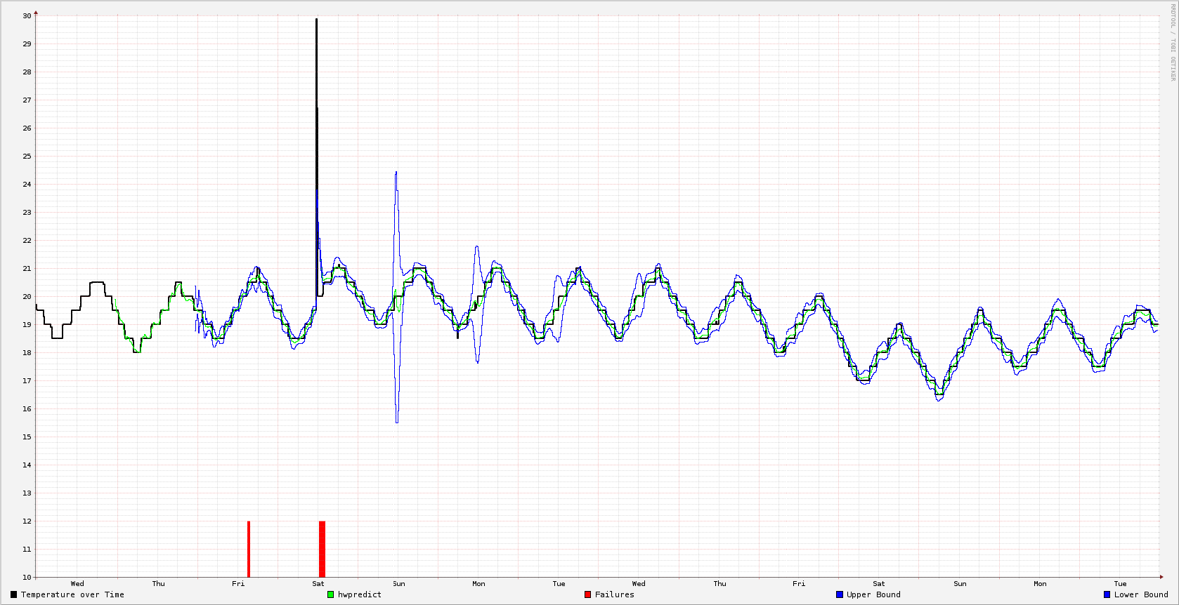Click the y-axis label 14
Screen dimensions: 1179x605
click(27, 465)
